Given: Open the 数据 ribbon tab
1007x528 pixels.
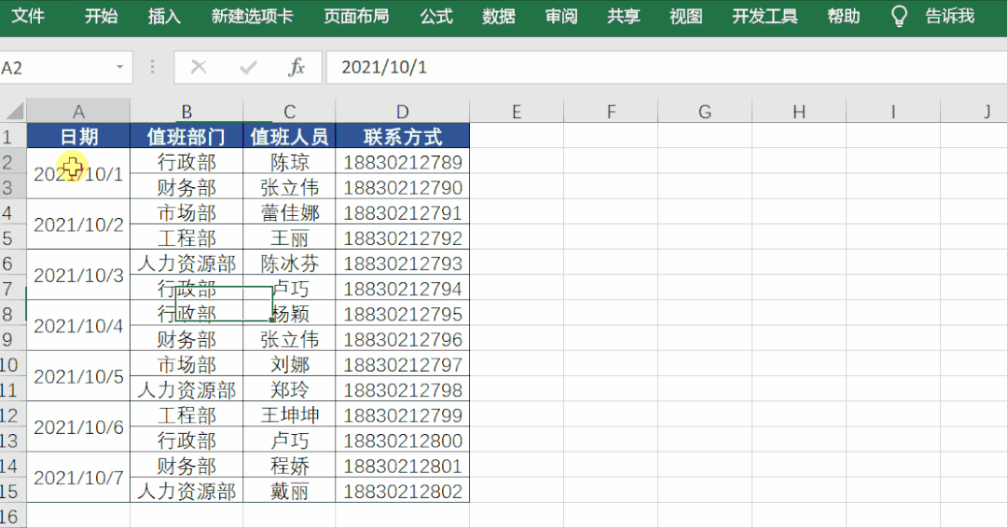Looking at the screenshot, I should [x=499, y=16].
